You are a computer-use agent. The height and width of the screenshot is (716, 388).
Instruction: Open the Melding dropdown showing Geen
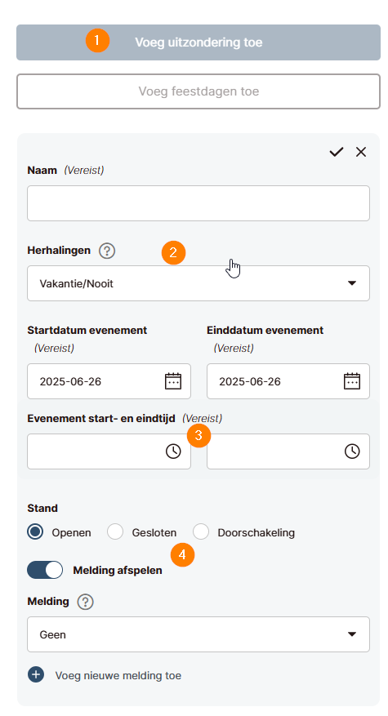(198, 634)
